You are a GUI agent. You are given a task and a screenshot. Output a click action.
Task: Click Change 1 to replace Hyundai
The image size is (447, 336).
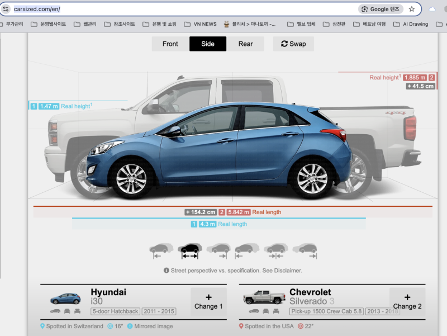[208, 302]
